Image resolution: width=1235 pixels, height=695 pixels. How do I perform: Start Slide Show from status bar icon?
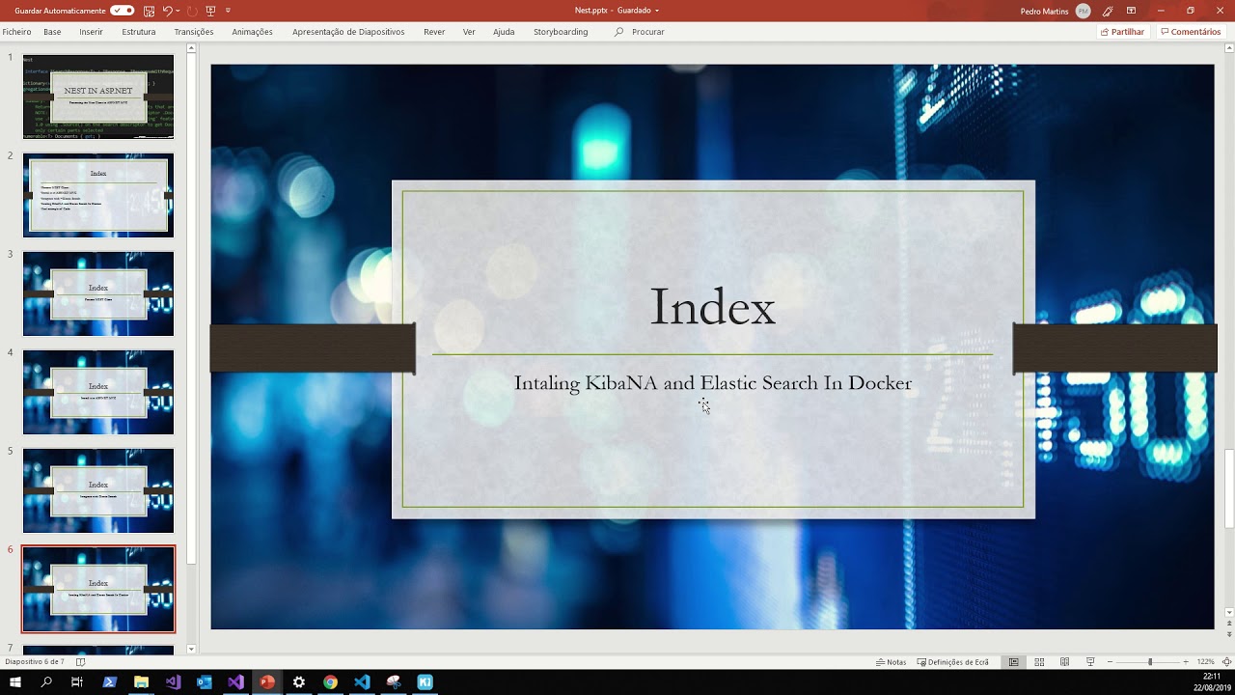point(1090,662)
